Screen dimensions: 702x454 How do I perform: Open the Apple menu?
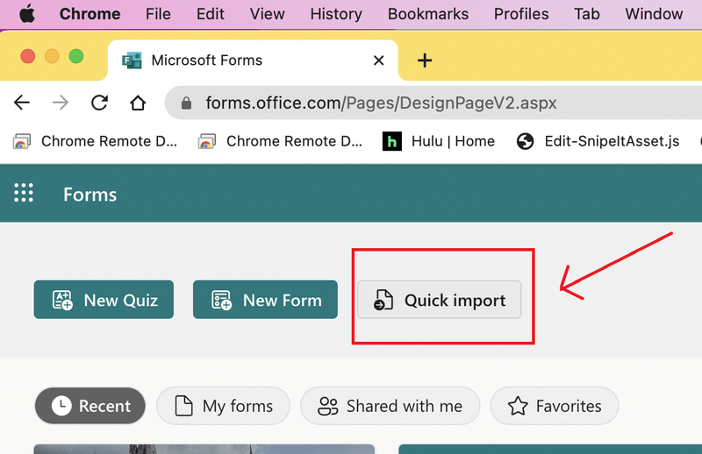coord(27,14)
